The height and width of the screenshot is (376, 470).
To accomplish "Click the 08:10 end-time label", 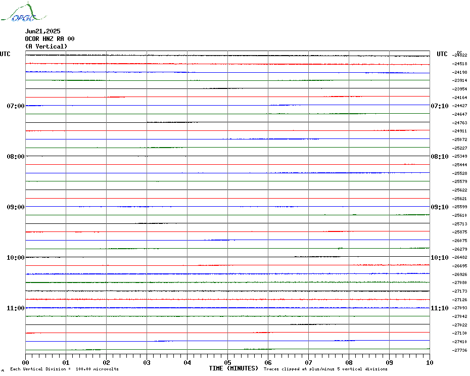I will click(x=440, y=157).
